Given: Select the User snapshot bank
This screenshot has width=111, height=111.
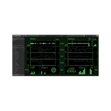Looking at the screenshot, I should coord(18,40).
